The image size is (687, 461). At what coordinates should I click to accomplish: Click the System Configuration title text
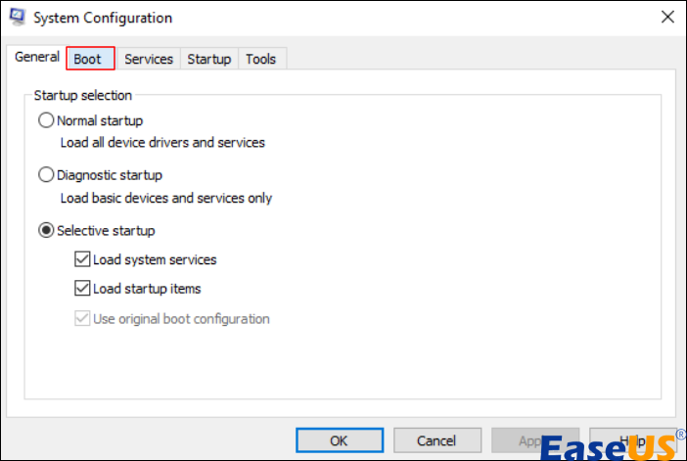point(103,18)
